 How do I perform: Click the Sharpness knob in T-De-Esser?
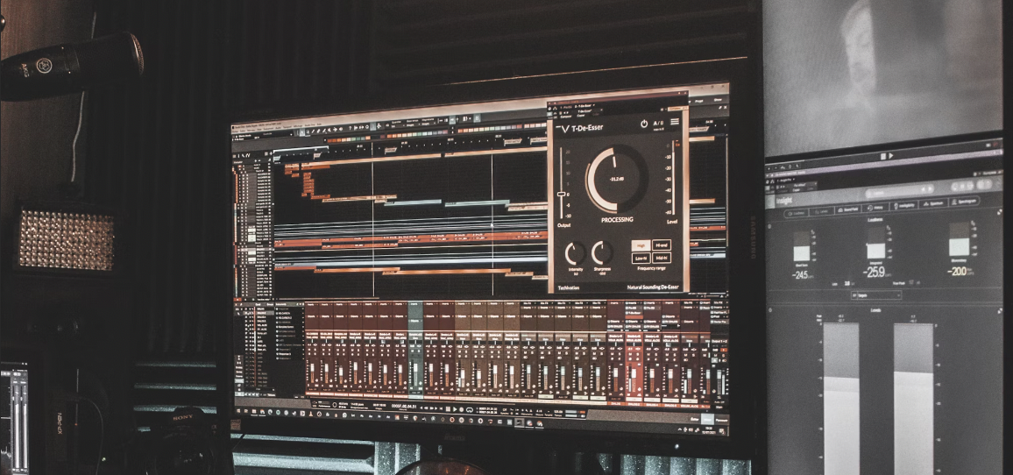click(601, 253)
